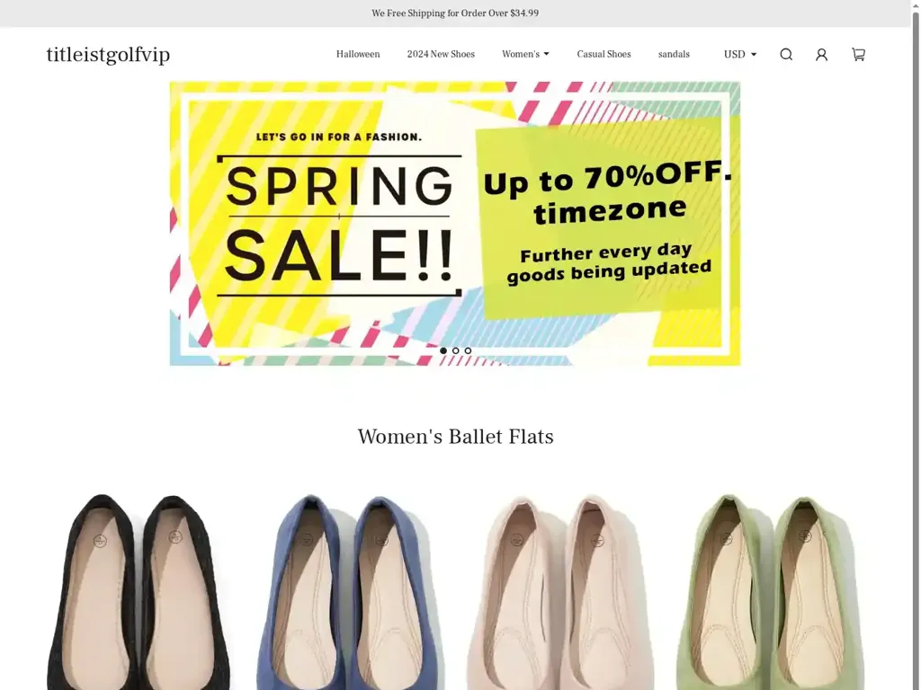
Task: View the pink ballet flats product
Action: tap(559, 591)
